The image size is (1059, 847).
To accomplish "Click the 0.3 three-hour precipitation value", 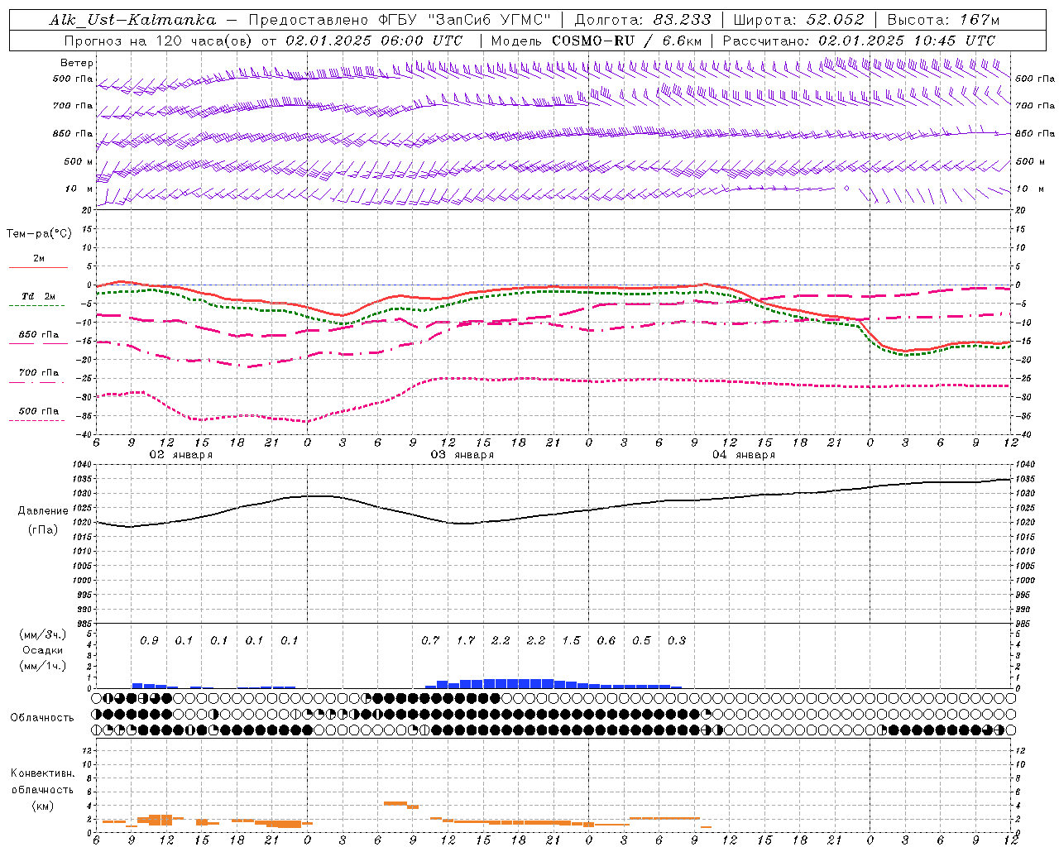I will point(677,641).
